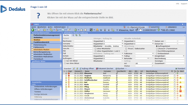
Task: Switch to the Suche tab
Action: point(66,35)
